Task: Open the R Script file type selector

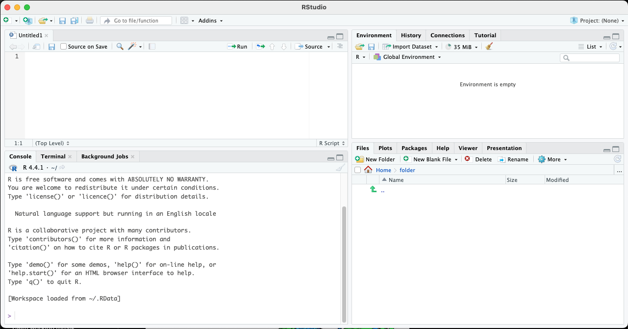Action: 331,143
